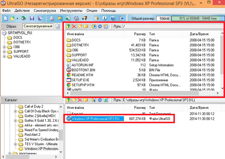This screenshot has height=159, width=225.
Task: Click the blue info bubble icon
Action: [104, 18]
